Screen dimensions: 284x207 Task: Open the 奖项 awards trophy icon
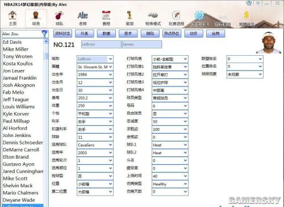[x=130, y=18]
